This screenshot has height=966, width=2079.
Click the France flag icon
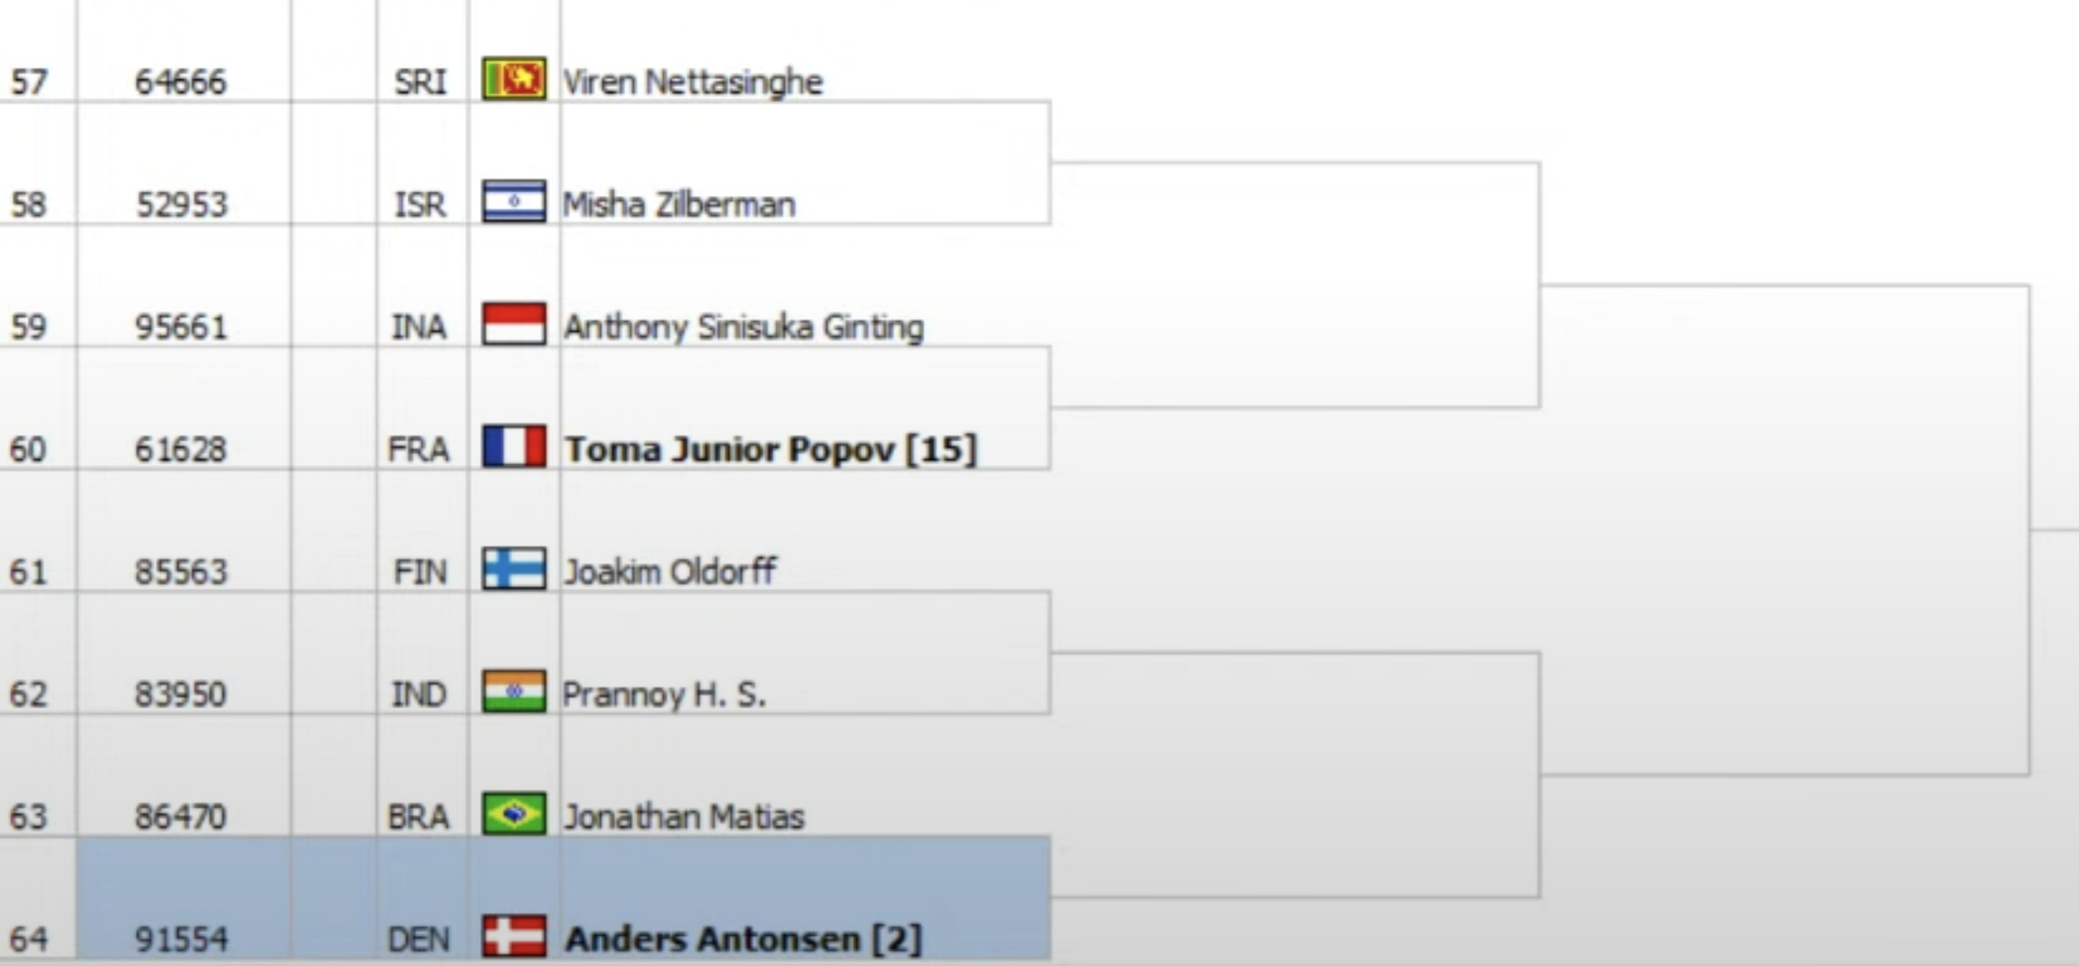[514, 446]
